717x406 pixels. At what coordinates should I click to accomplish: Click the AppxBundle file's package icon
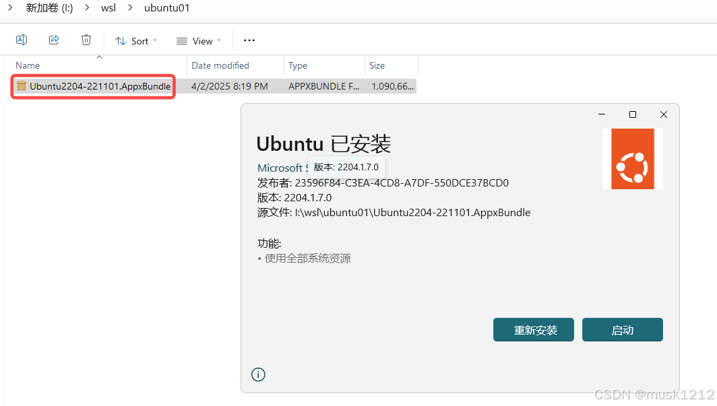(22, 86)
